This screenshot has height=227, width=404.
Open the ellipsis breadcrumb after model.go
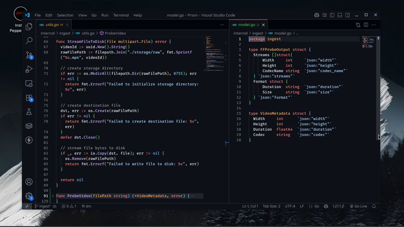tap(297, 33)
